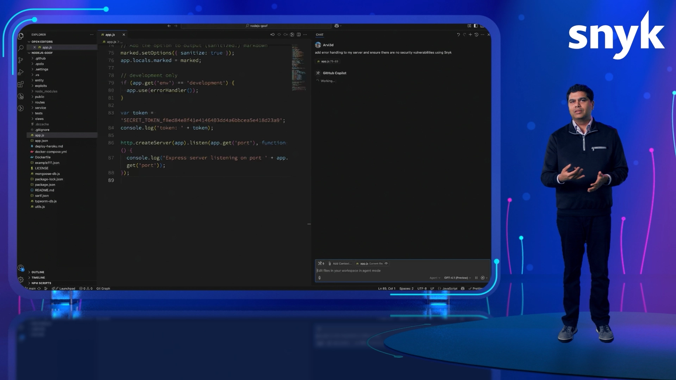Open Source Control in activity bar
The image size is (676, 380).
tap(21, 60)
